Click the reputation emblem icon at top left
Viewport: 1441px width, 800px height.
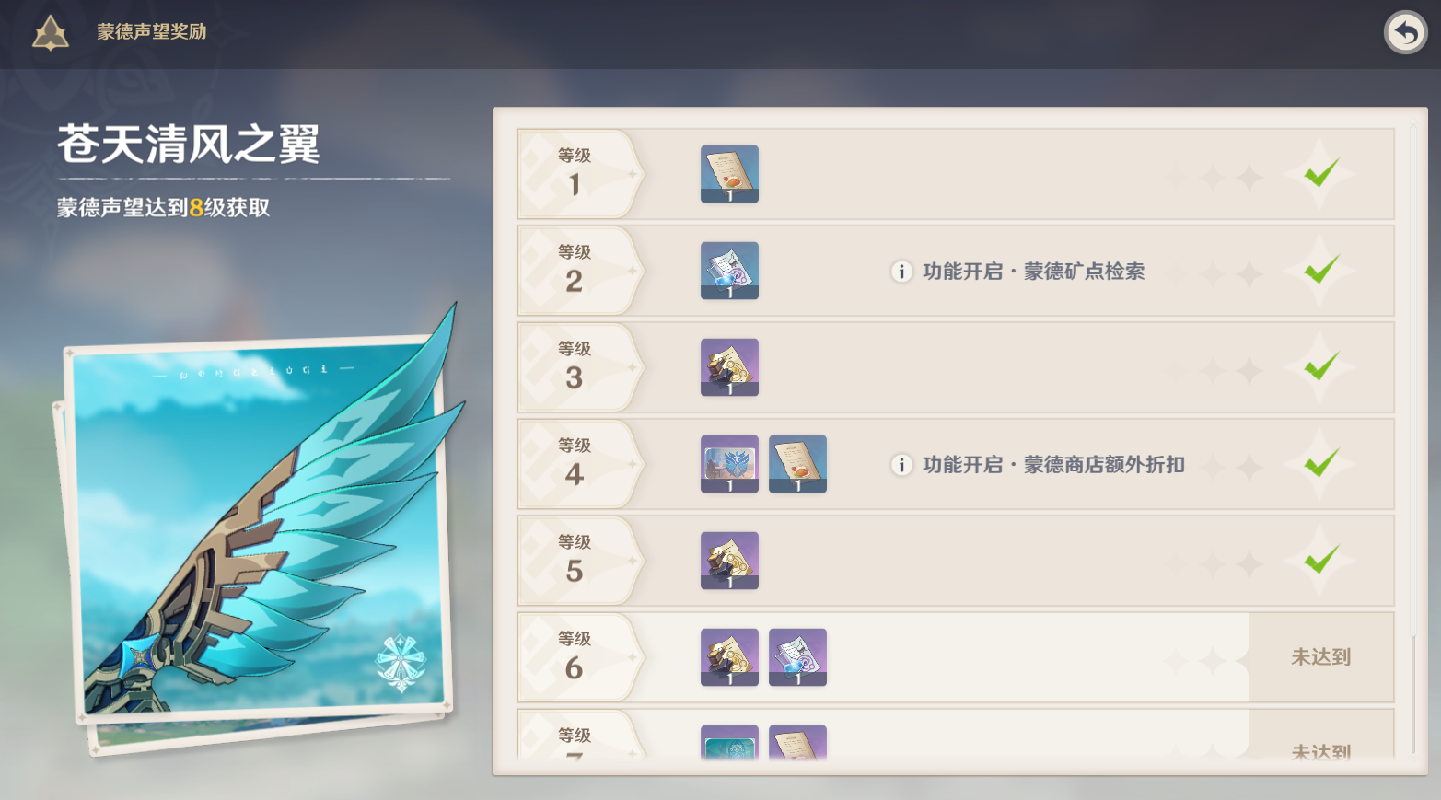tap(51, 33)
